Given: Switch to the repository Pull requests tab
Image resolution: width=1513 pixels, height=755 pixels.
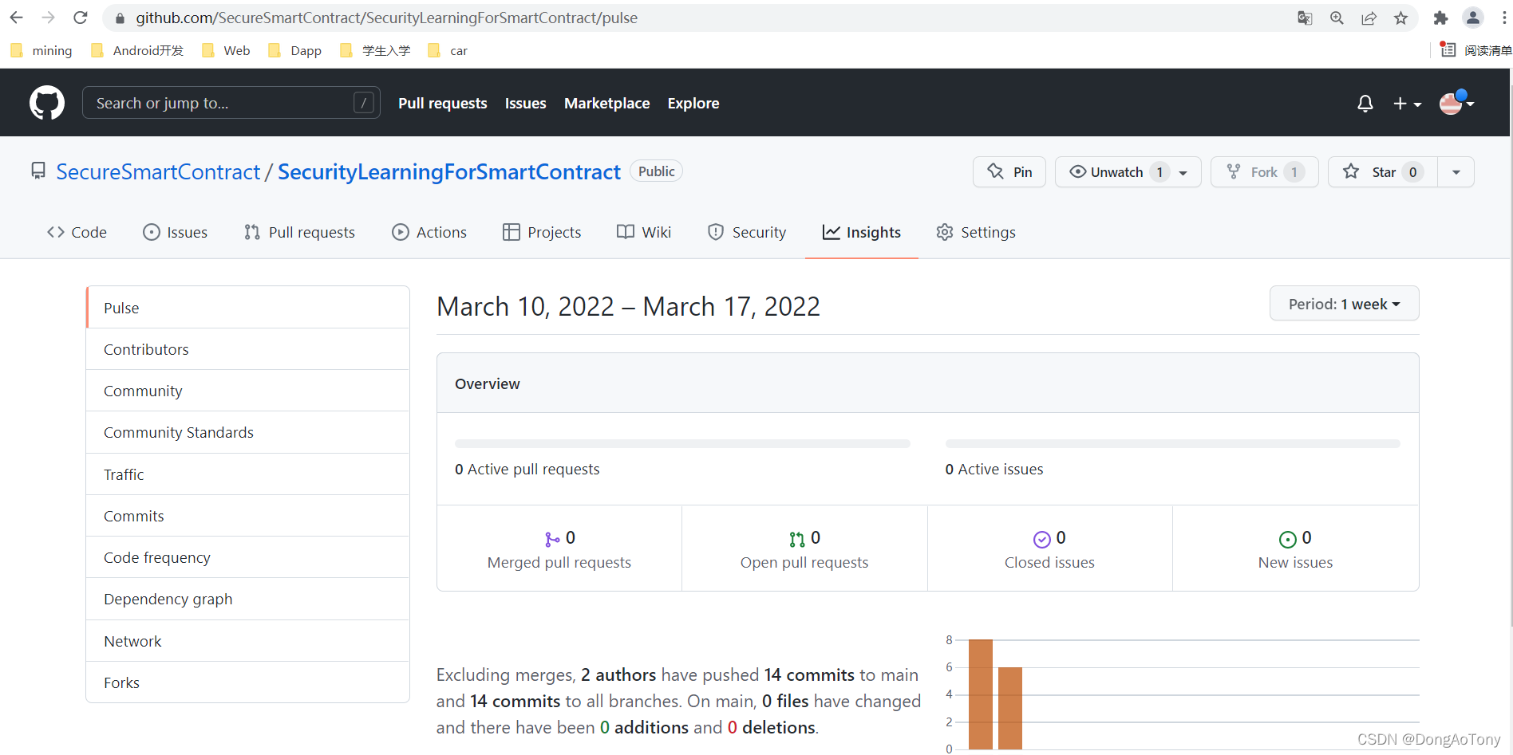Looking at the screenshot, I should coord(299,232).
